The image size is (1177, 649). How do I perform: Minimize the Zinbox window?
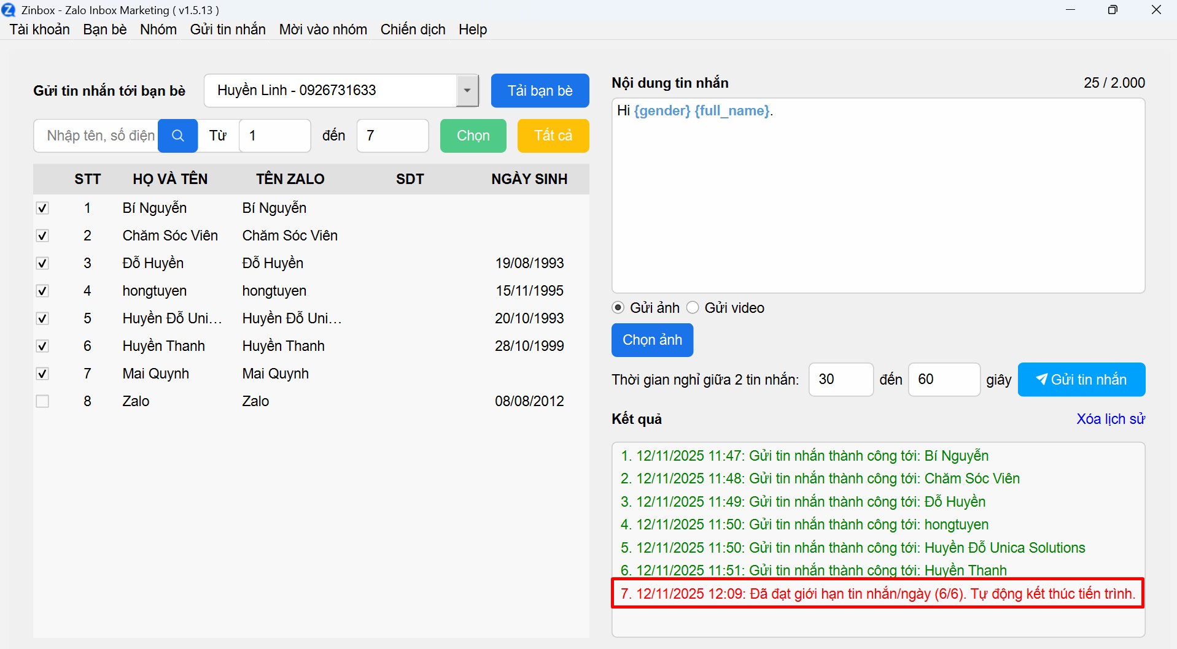point(1071,10)
